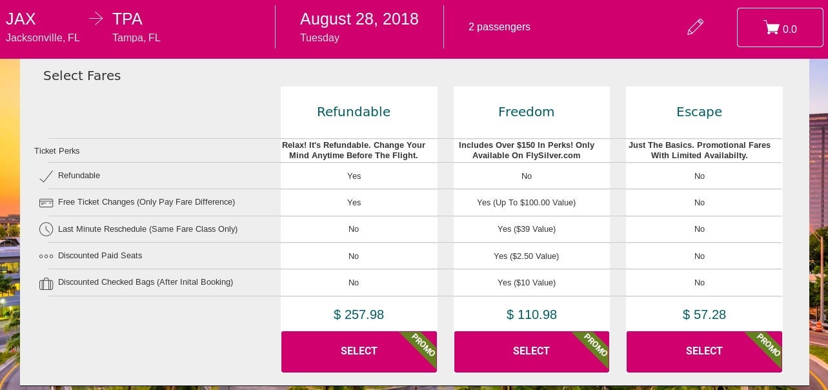Click the Free Ticket Changes card icon
This screenshot has height=390, width=828.
point(46,203)
